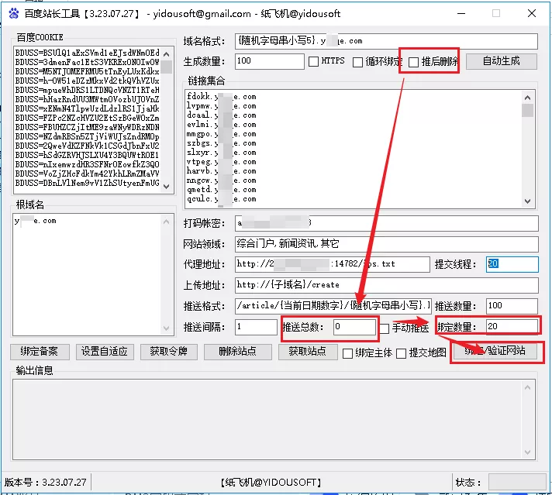Toggle the 循环绑定 checkbox
The width and height of the screenshot is (552, 495).
(357, 62)
